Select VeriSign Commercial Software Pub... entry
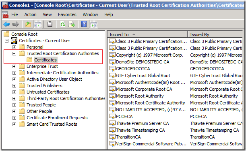 (x=151, y=144)
